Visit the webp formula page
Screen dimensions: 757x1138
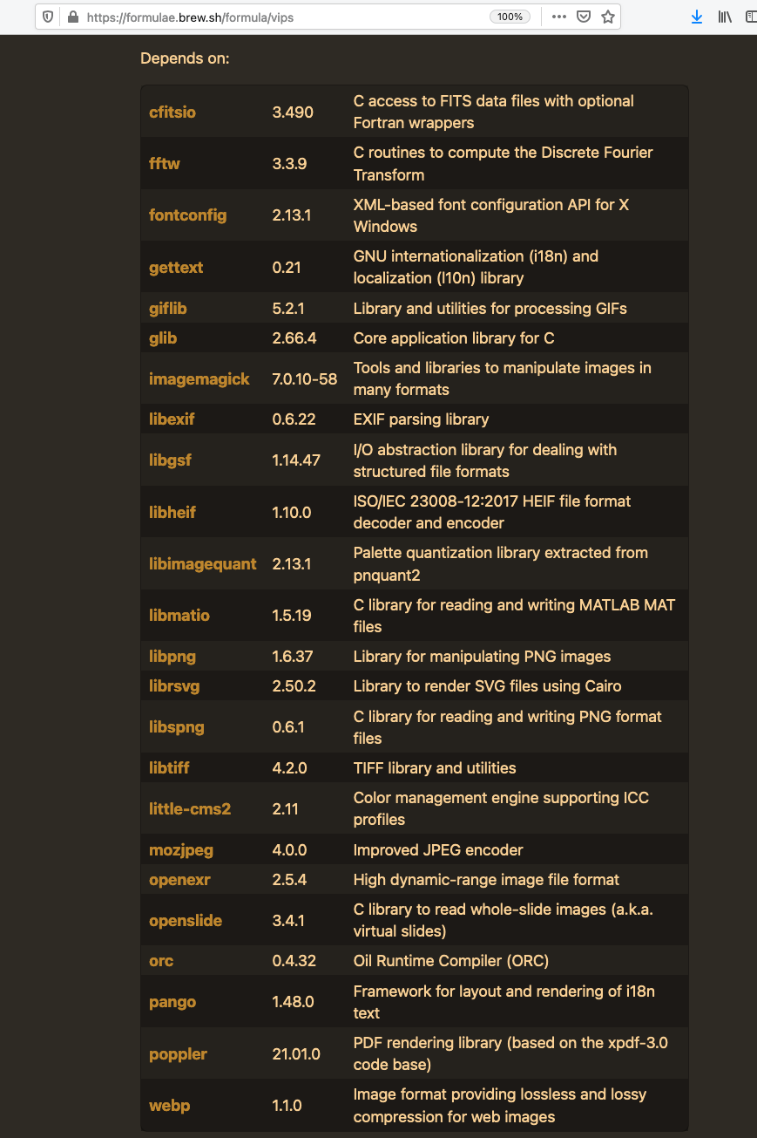click(x=169, y=1105)
